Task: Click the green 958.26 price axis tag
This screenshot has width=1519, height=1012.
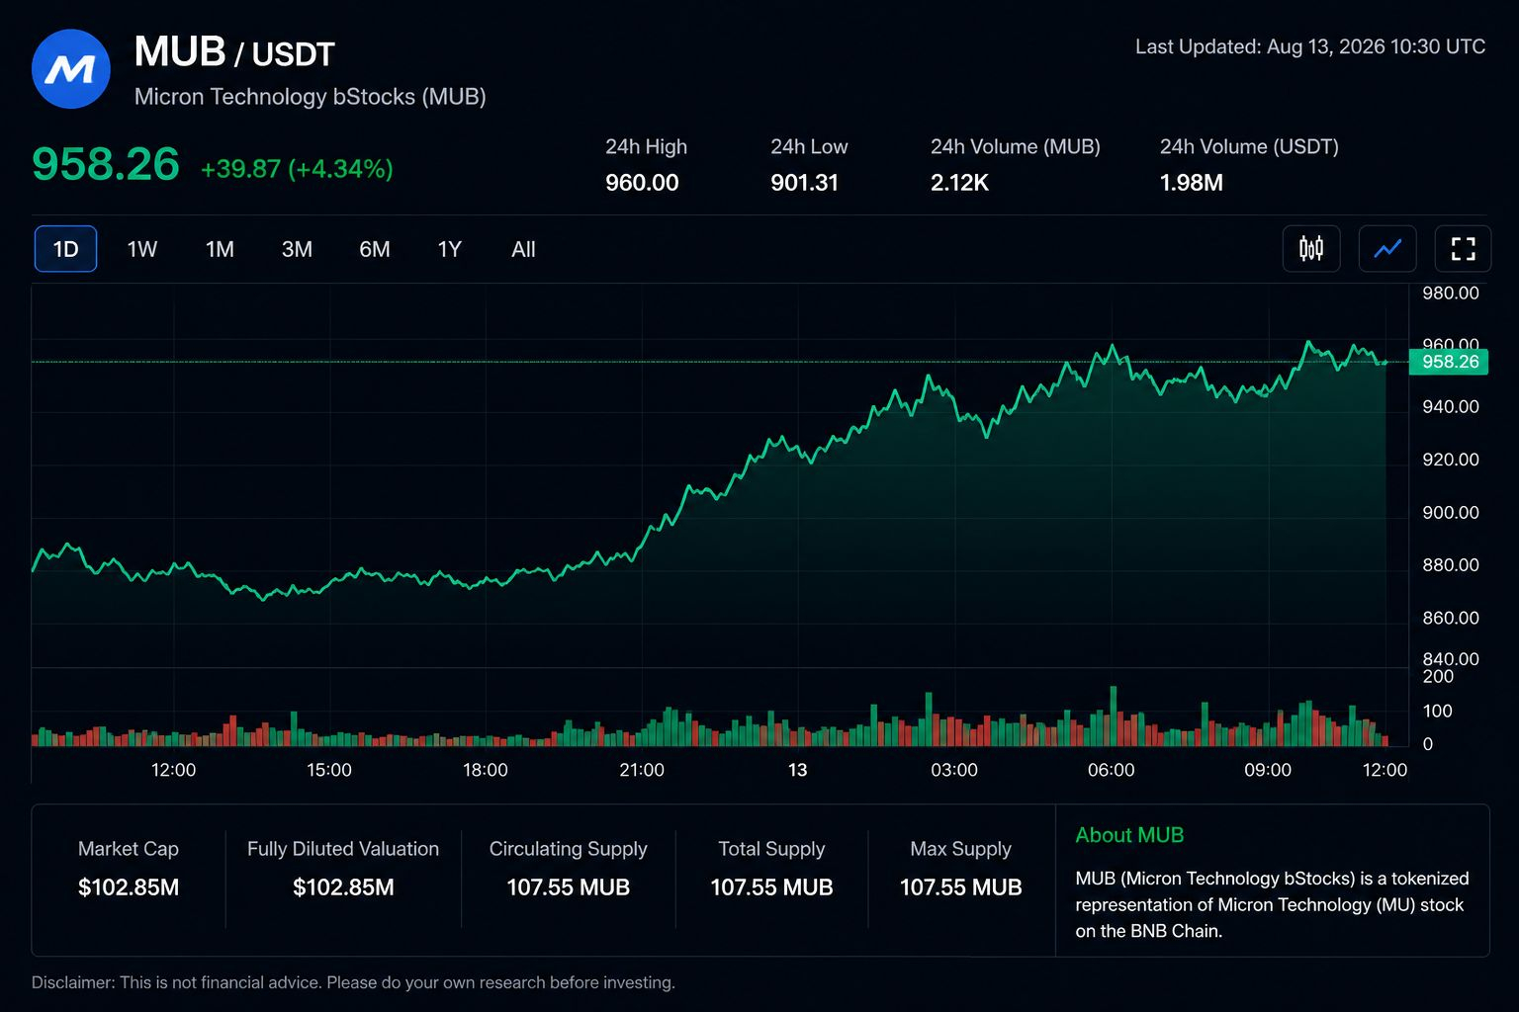Action: pos(1449,362)
